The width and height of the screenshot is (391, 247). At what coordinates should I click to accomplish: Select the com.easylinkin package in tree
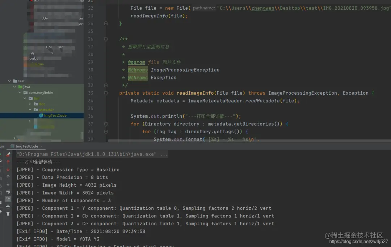(x=41, y=92)
